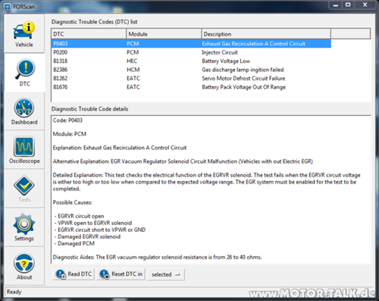Open the About steering wheel icon

tap(24, 263)
